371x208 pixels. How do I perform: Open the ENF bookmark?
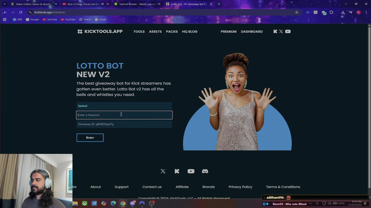[17, 19]
